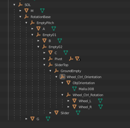The width and height of the screenshot is (130, 128).
Task: Expand the Wheel_R object
Action: point(68,107)
